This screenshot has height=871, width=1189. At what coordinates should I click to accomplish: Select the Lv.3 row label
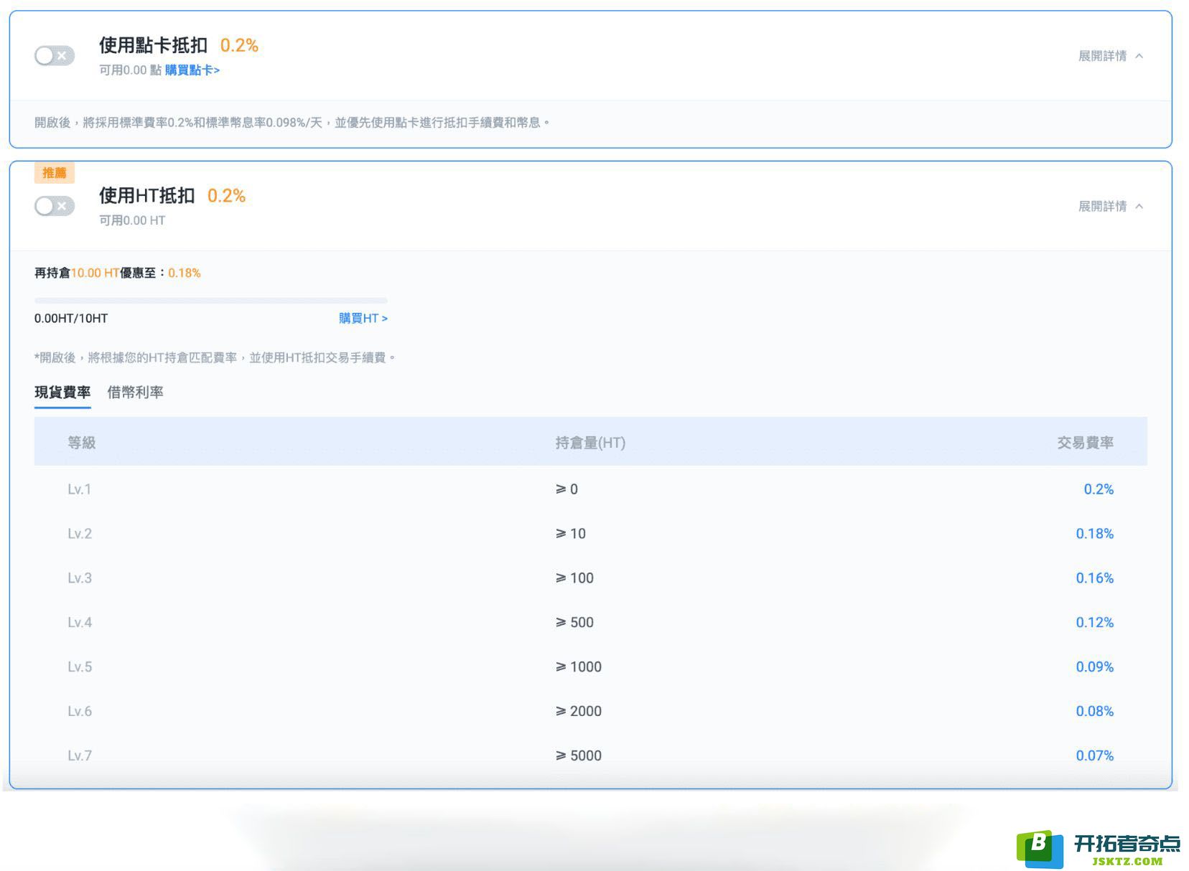click(x=80, y=578)
